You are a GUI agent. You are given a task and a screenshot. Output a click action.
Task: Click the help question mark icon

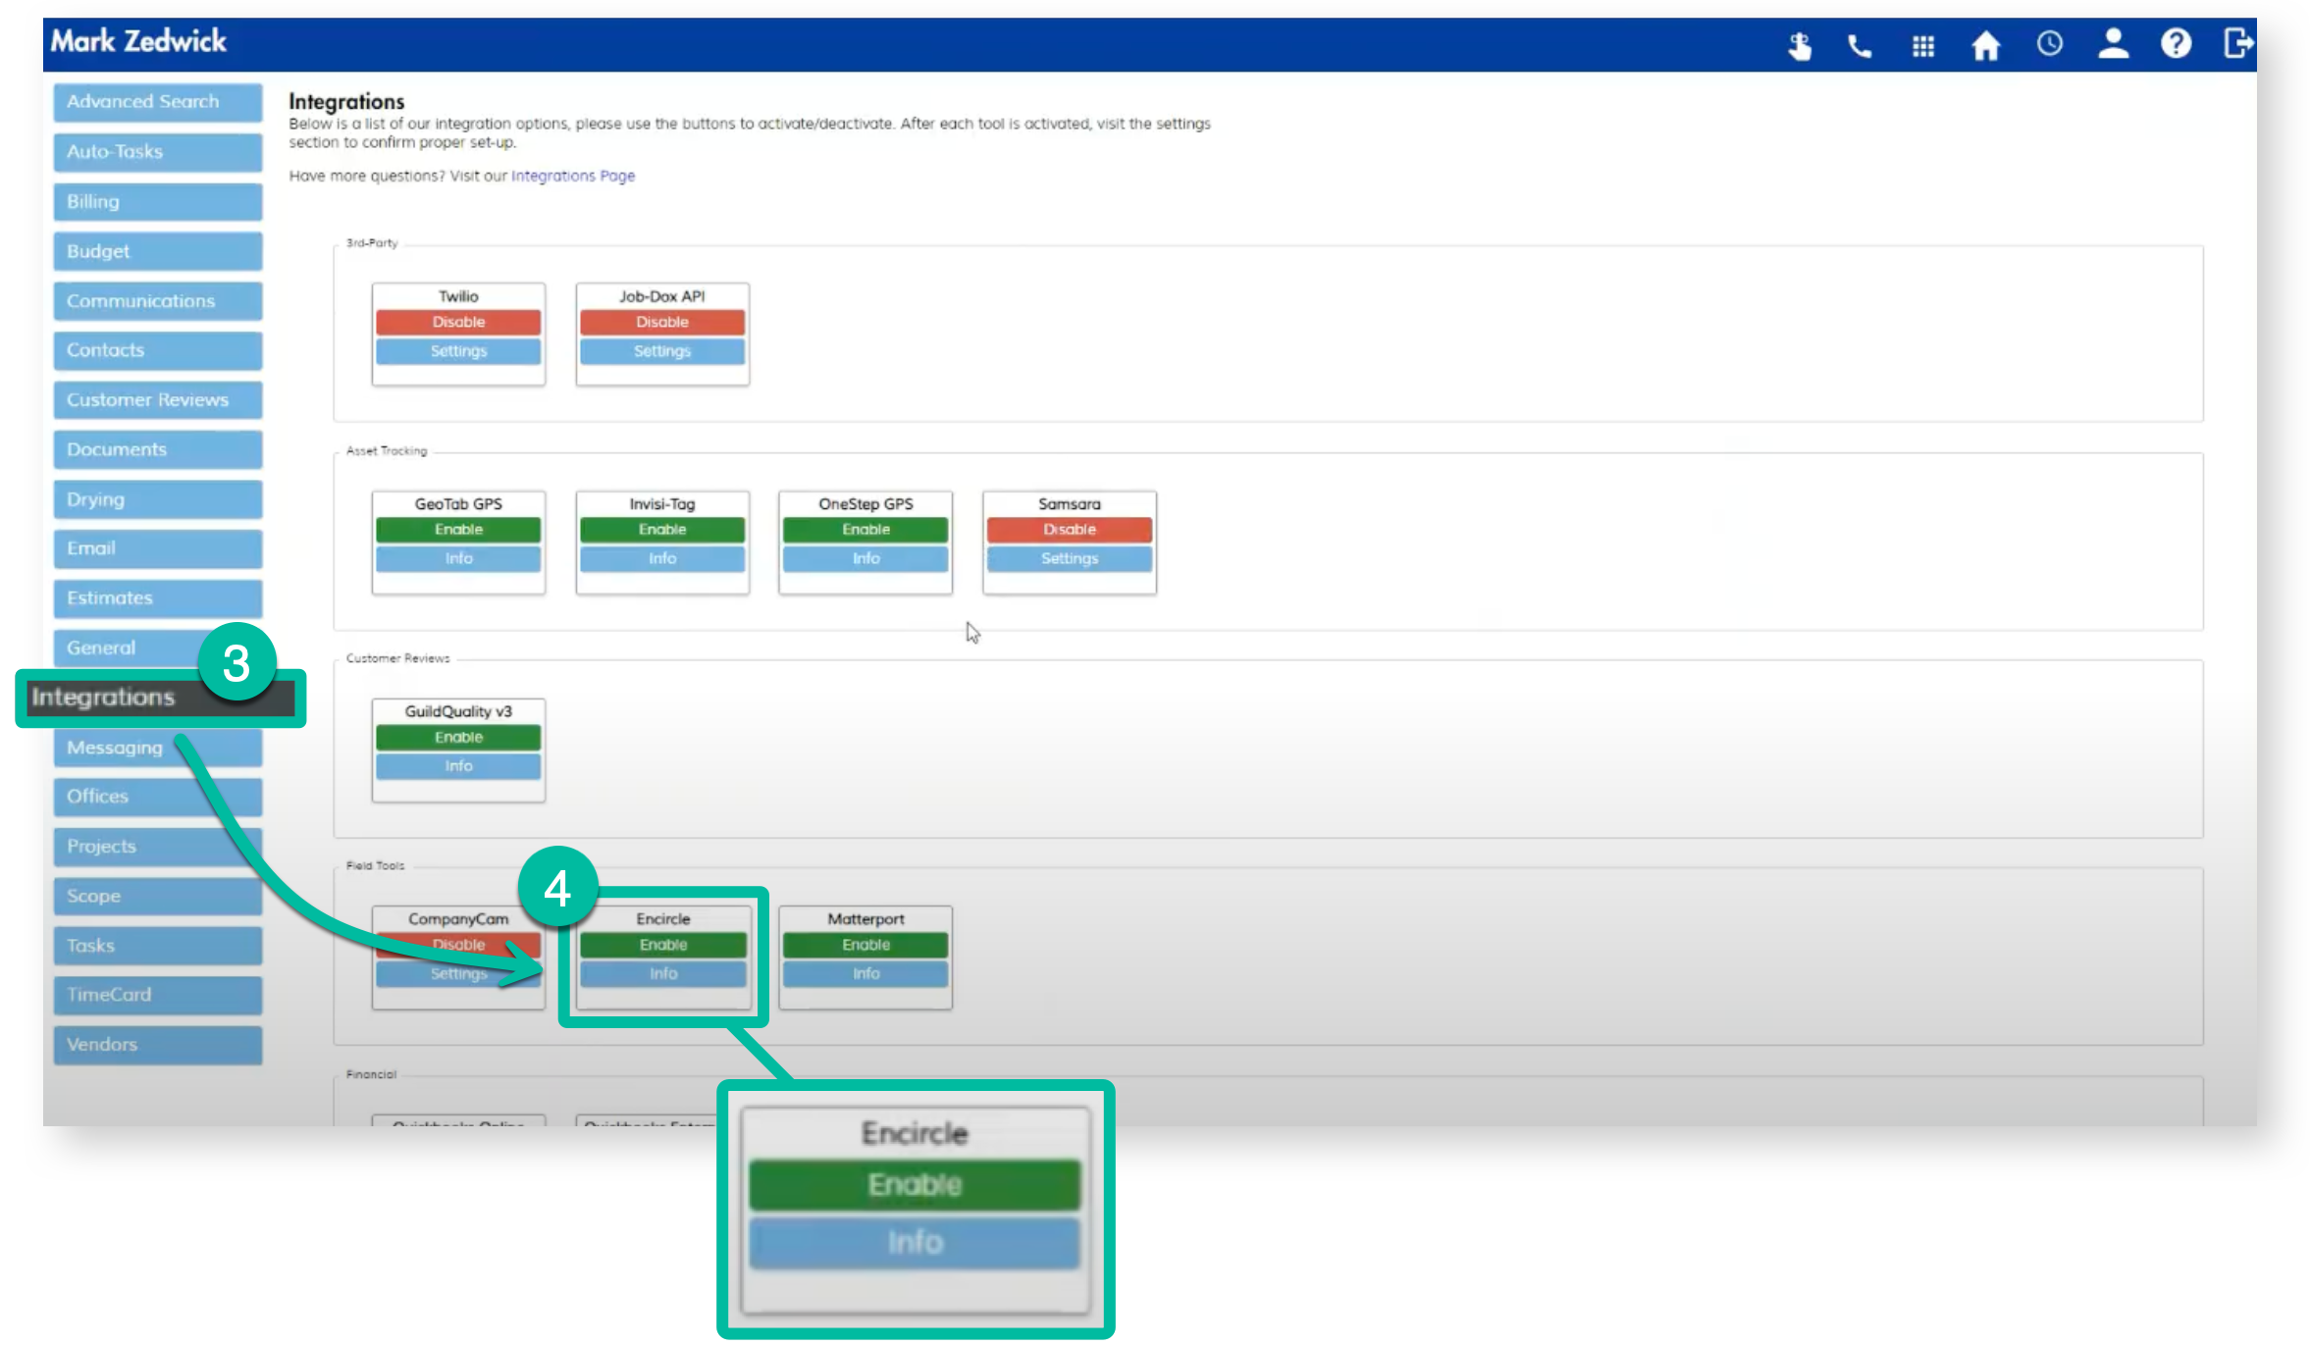(x=2175, y=43)
